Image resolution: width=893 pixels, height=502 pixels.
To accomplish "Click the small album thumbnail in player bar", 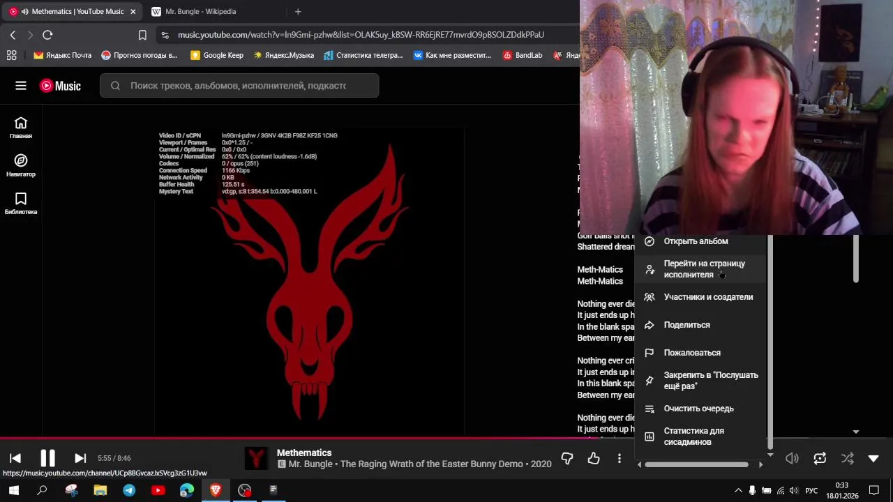I will coord(257,458).
